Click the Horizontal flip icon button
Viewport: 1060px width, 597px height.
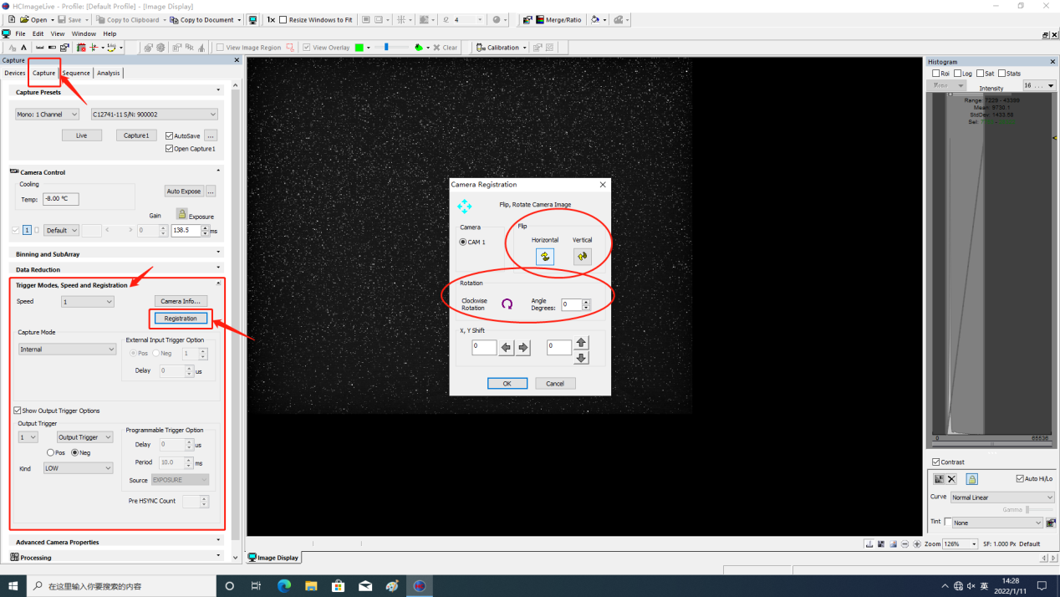point(545,257)
